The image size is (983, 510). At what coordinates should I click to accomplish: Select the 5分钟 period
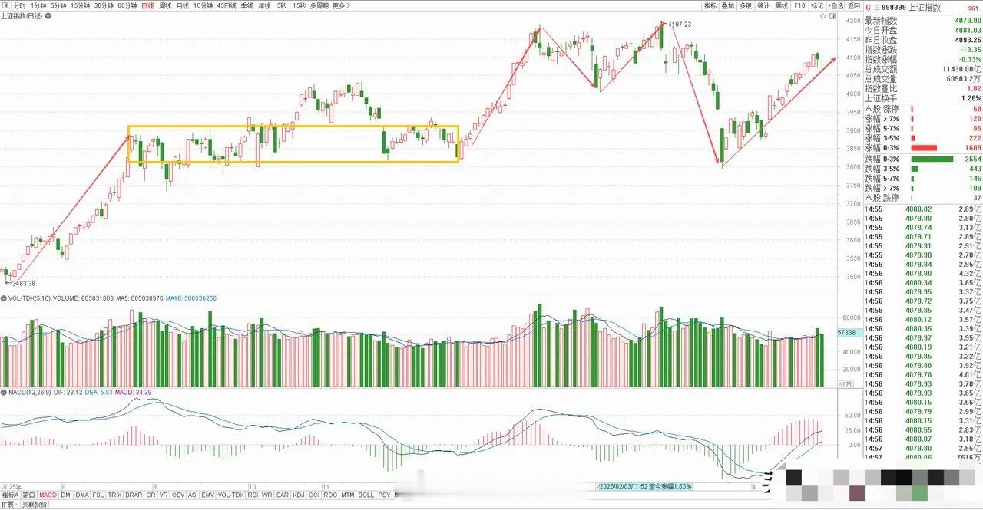coord(58,5)
